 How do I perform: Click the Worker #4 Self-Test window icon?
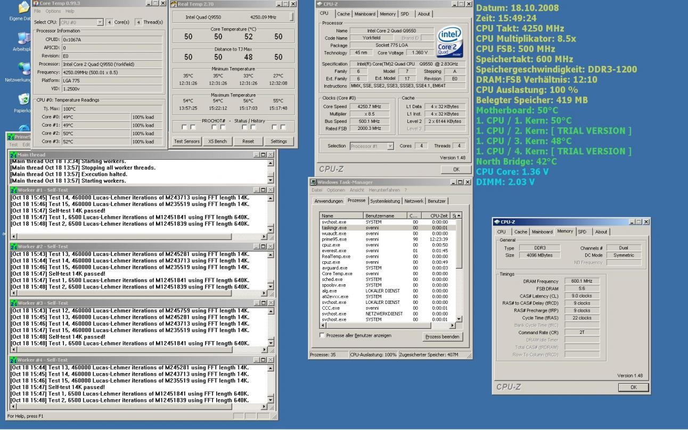pos(14,360)
